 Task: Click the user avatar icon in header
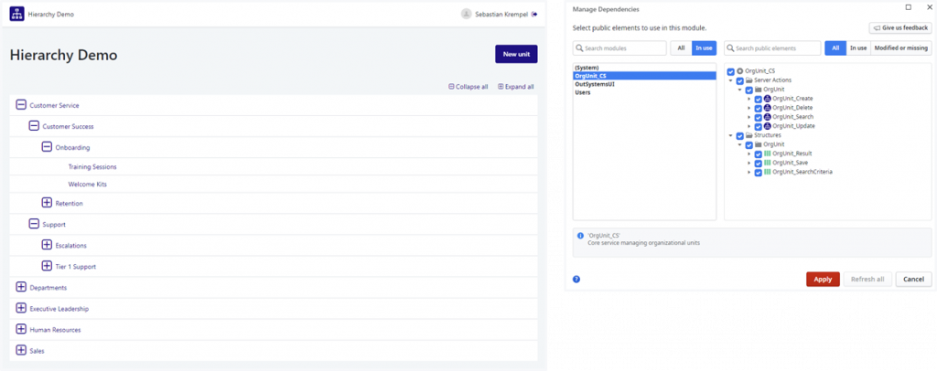pos(467,15)
